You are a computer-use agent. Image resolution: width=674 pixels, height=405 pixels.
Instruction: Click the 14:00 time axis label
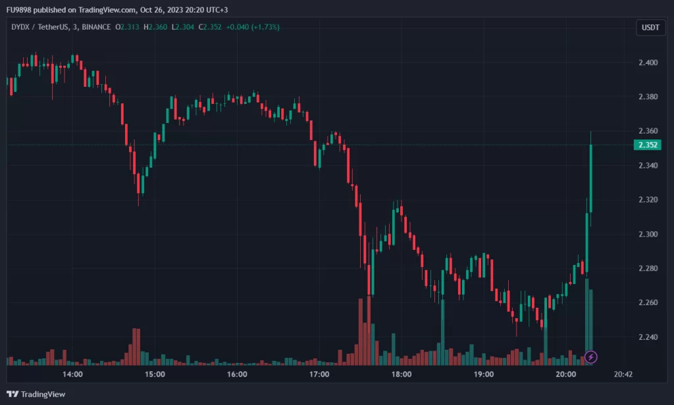tap(72, 374)
